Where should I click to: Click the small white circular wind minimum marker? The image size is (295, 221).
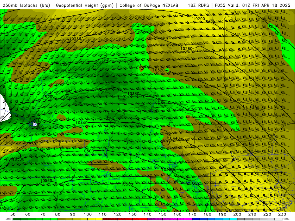tap(34, 124)
